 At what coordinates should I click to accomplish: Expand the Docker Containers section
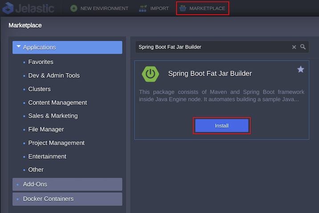click(x=67, y=199)
